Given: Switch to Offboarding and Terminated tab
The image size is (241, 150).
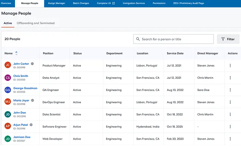Looking at the screenshot, I should [x=35, y=23].
